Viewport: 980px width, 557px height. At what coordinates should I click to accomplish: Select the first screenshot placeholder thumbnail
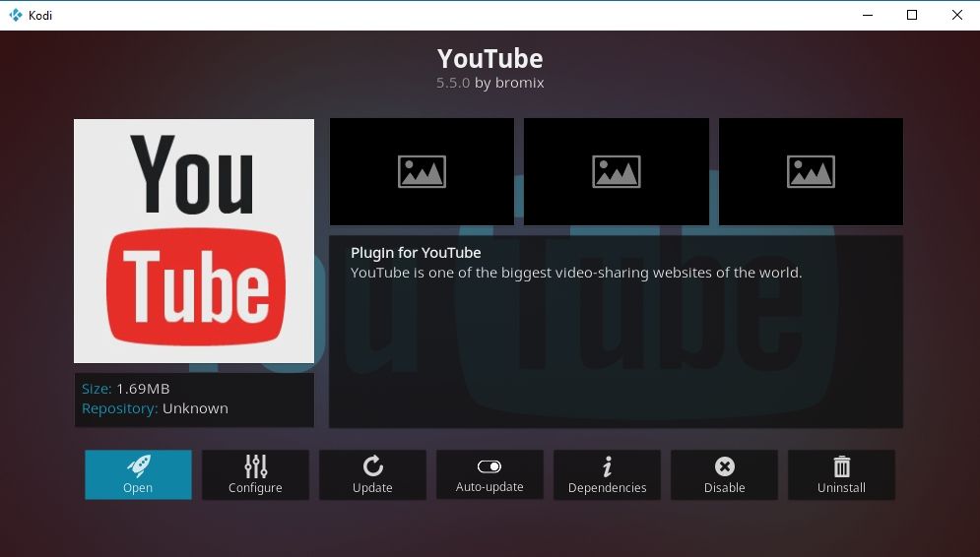click(x=422, y=171)
